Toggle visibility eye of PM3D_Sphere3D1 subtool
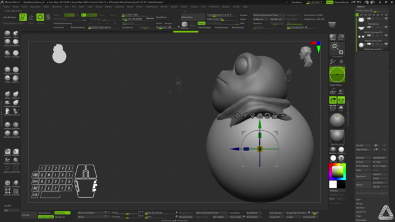Image resolution: width=395 pixels, height=222 pixels. pos(386,36)
